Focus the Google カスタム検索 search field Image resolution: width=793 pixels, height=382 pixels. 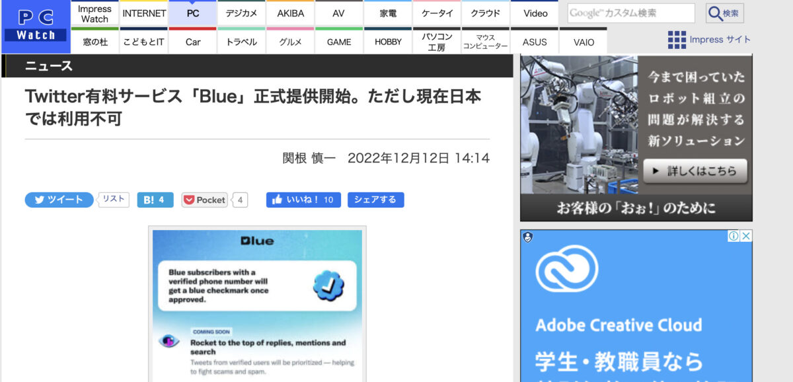pyautogui.click(x=631, y=13)
